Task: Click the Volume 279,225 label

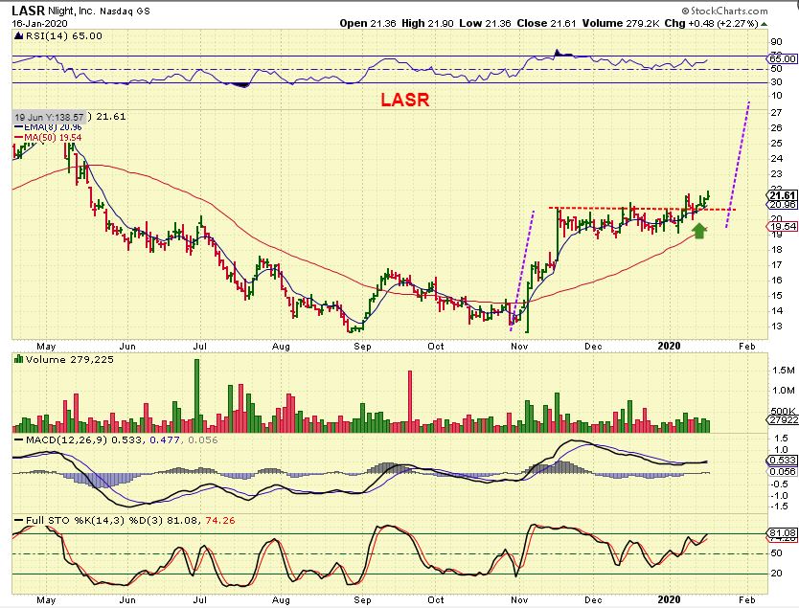Action: click(65, 359)
